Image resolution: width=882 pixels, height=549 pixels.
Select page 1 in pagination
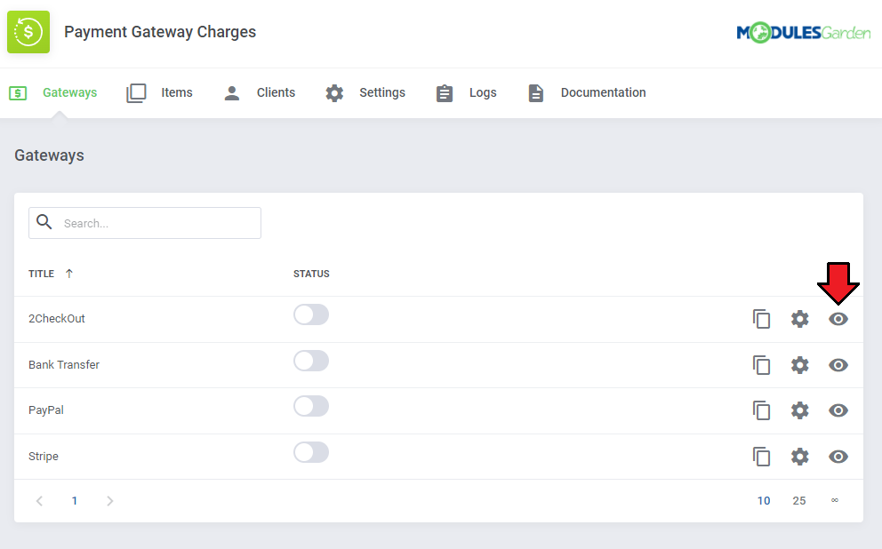click(x=75, y=501)
